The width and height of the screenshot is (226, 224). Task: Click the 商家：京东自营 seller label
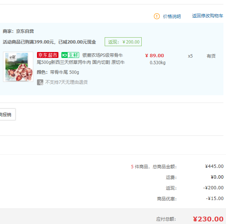click(18, 31)
